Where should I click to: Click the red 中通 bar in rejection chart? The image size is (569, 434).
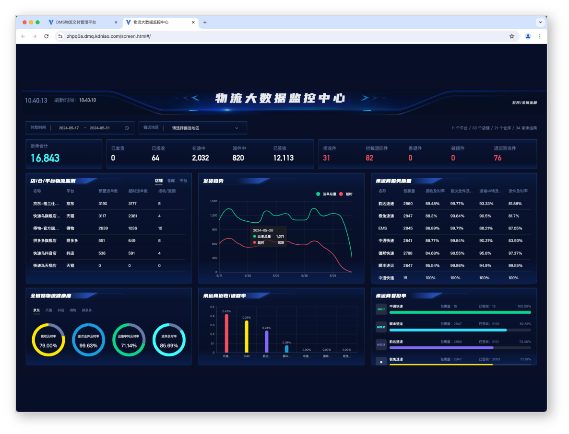coord(226,333)
